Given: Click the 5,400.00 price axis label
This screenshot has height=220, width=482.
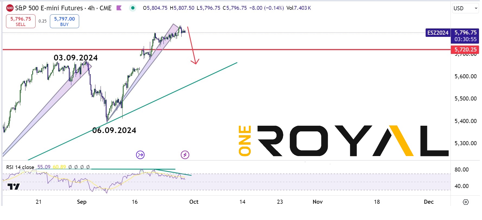Looking at the screenshot, I should pyautogui.click(x=465, y=121).
